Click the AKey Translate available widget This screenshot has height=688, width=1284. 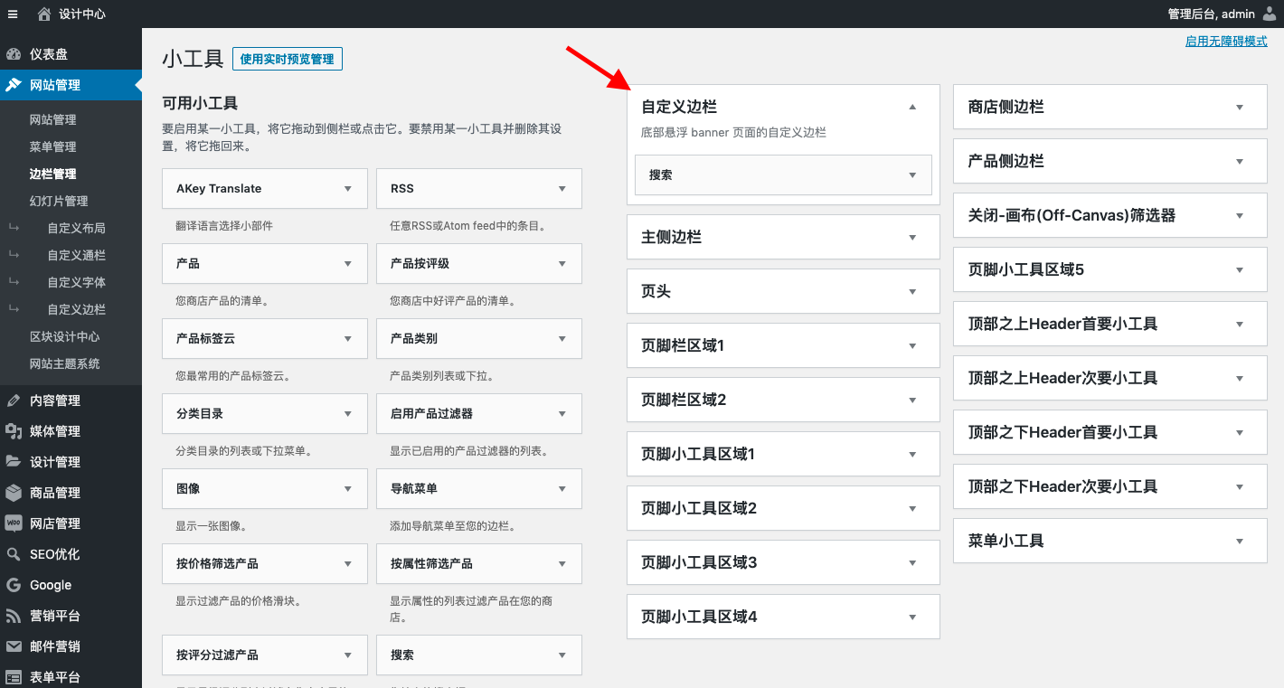(x=265, y=189)
